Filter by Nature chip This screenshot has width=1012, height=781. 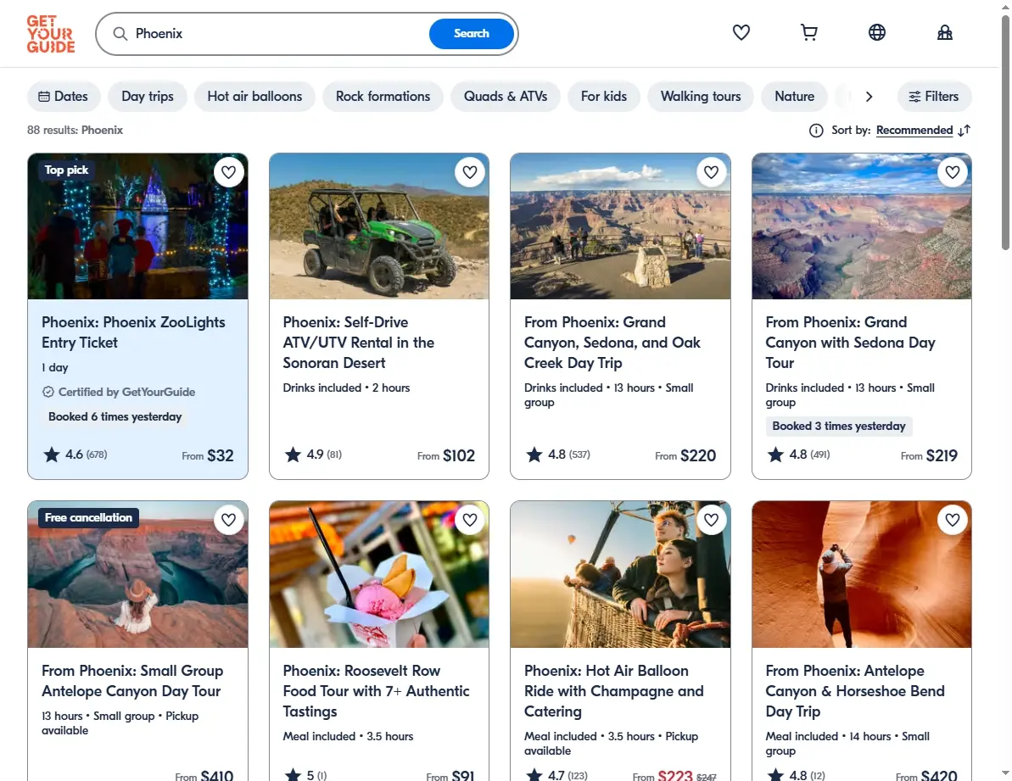[x=794, y=96]
